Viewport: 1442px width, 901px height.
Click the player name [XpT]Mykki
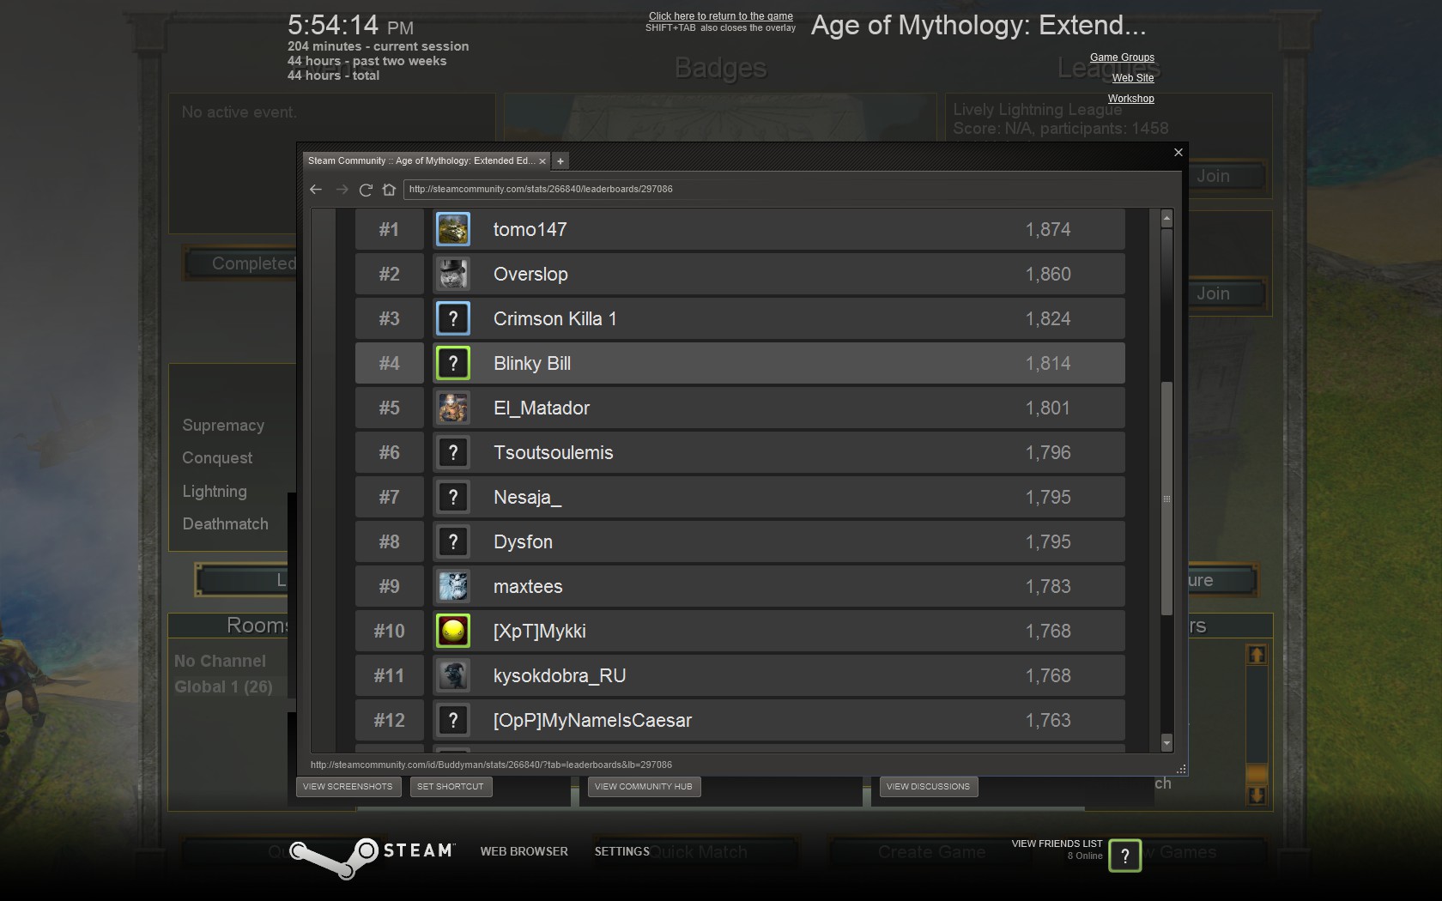pos(540,632)
